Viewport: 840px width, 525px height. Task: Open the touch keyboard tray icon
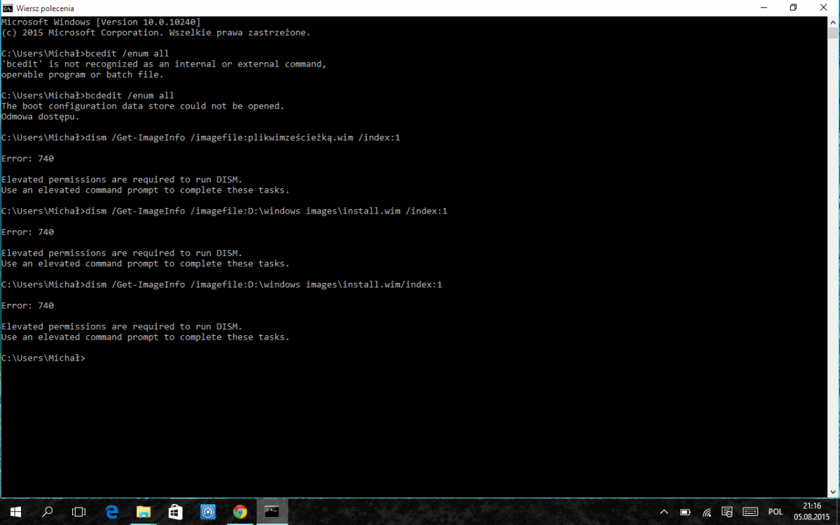[x=750, y=512]
